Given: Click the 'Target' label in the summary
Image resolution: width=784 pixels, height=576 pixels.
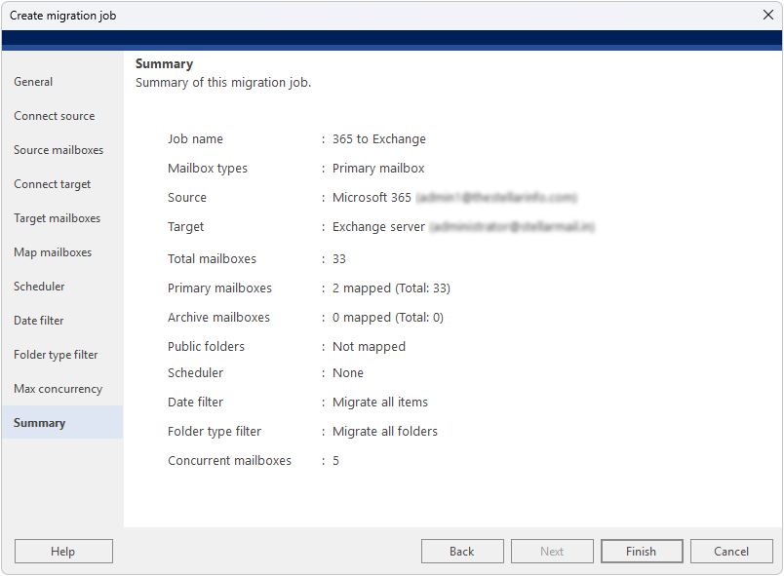Looking at the screenshot, I should coord(185,227).
